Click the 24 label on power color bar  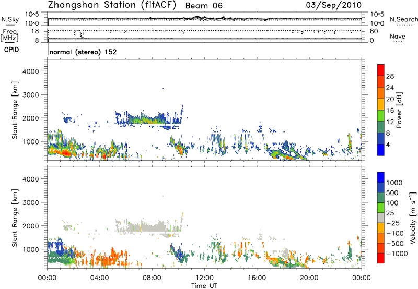coord(390,88)
